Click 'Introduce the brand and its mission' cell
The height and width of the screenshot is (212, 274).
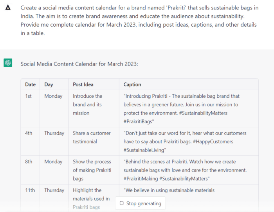[88, 104]
